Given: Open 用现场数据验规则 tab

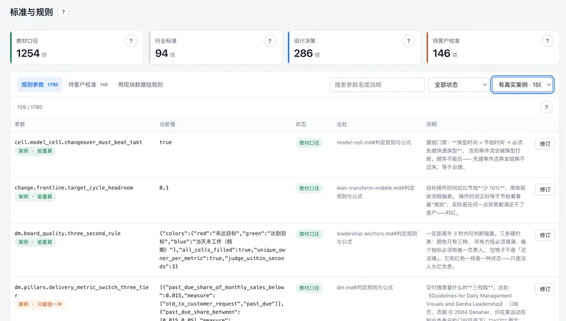Looking at the screenshot, I should (x=140, y=85).
